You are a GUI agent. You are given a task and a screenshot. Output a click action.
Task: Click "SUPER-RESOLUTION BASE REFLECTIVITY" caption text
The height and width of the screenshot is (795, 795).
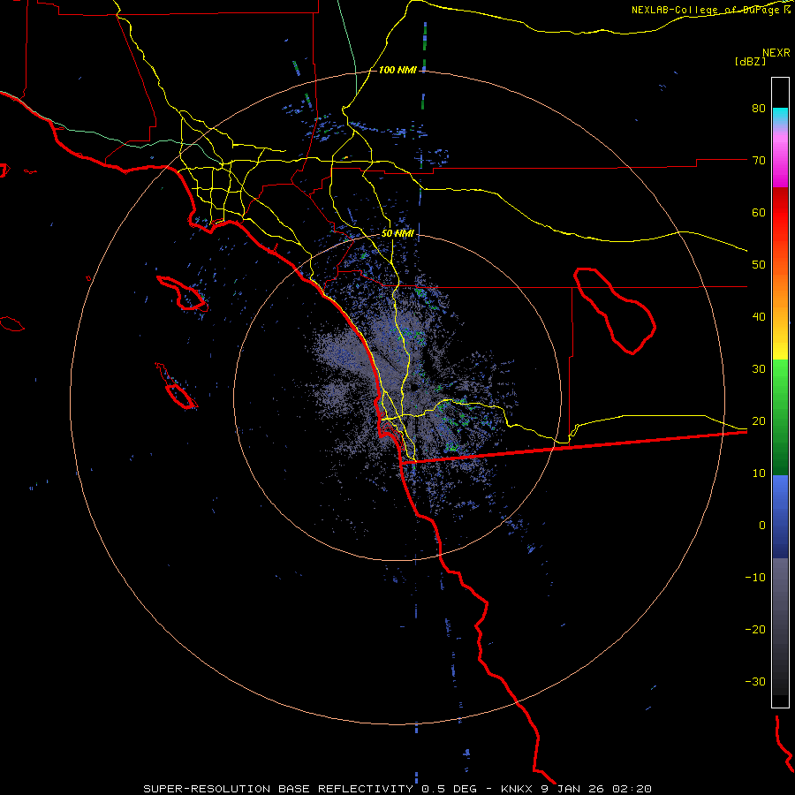tap(278, 789)
